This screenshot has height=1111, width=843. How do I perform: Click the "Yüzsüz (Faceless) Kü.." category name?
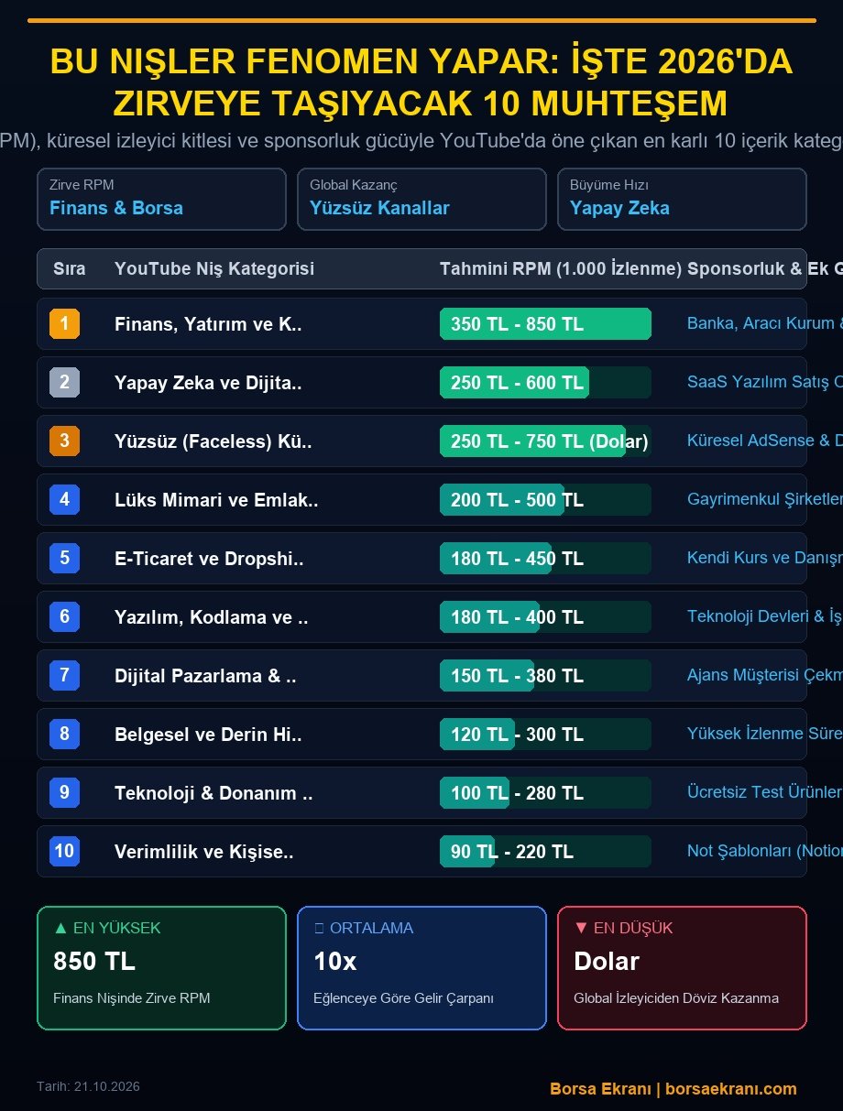coord(213,441)
